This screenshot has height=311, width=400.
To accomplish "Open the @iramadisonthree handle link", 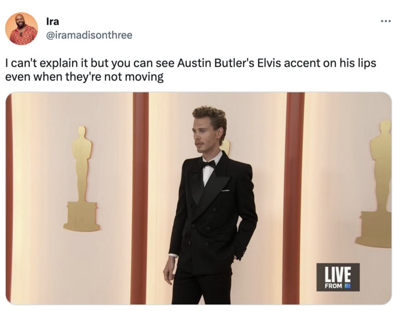I will click(x=89, y=35).
